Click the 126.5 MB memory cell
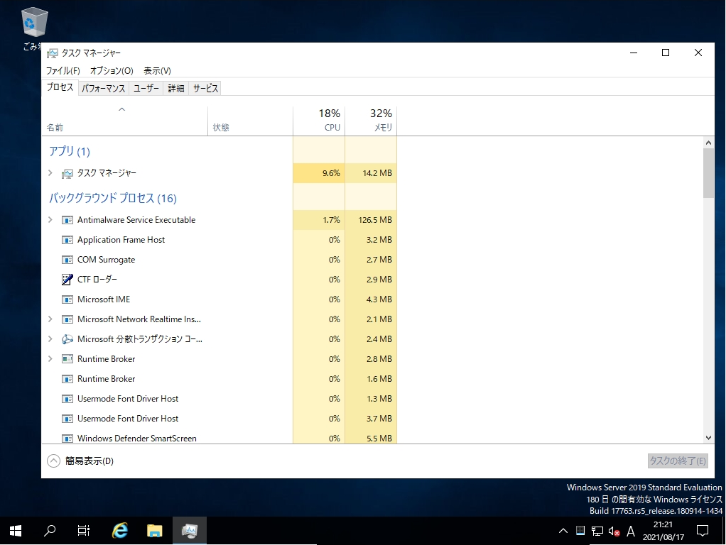Viewport: 726px width, 545px height. (371, 220)
